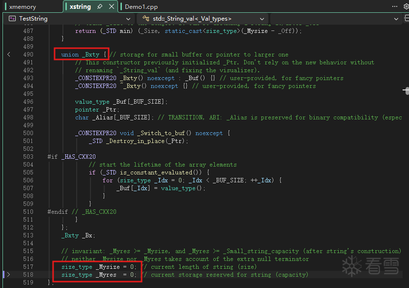
Task: Click the '_Bxty() noexcept : _Buf()' constructor
Action: tap(163, 78)
